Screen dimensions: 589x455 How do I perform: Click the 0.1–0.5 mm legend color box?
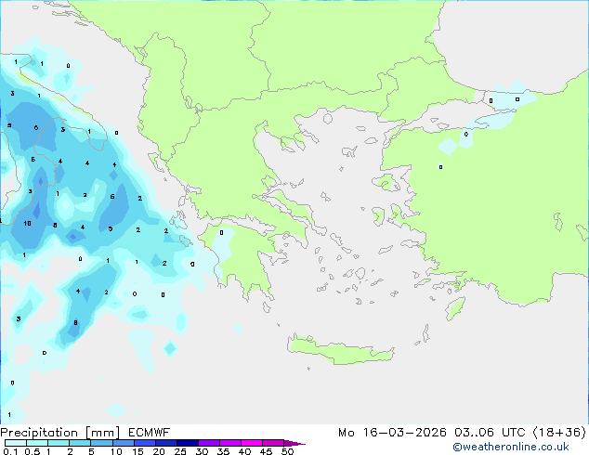16,443
